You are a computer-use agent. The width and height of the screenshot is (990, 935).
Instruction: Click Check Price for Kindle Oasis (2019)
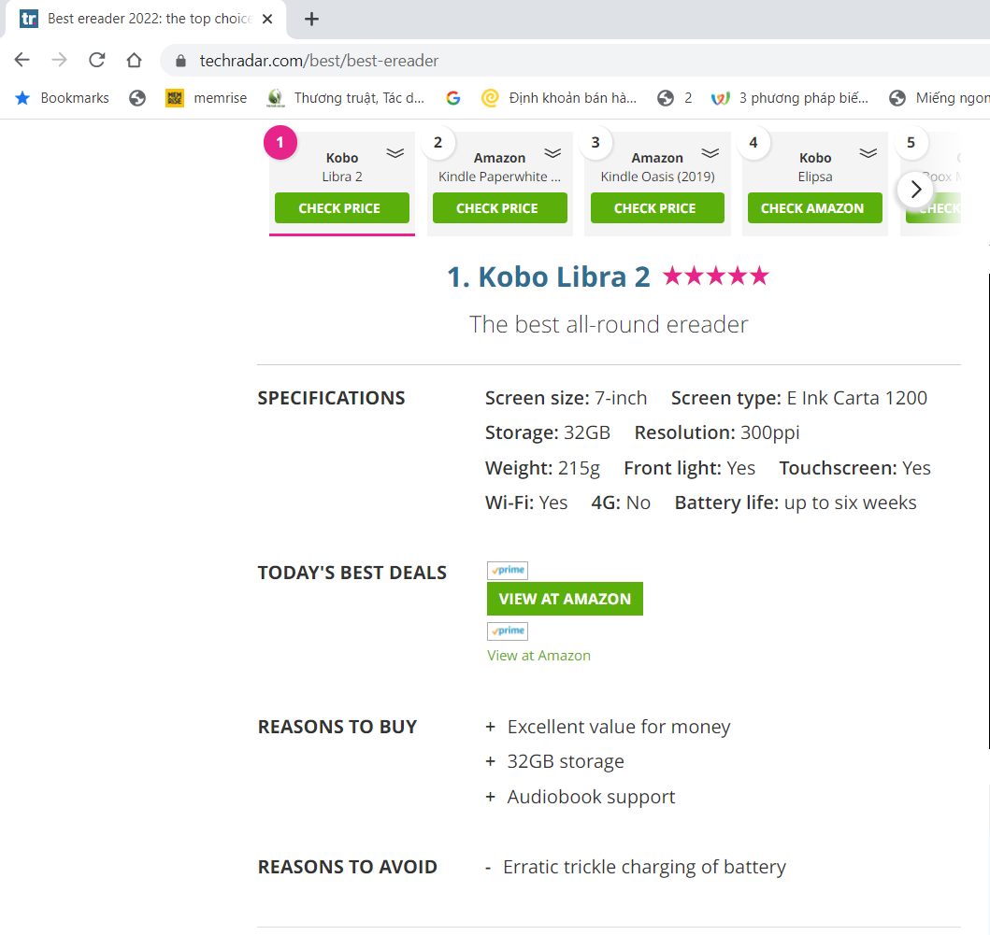pos(657,208)
